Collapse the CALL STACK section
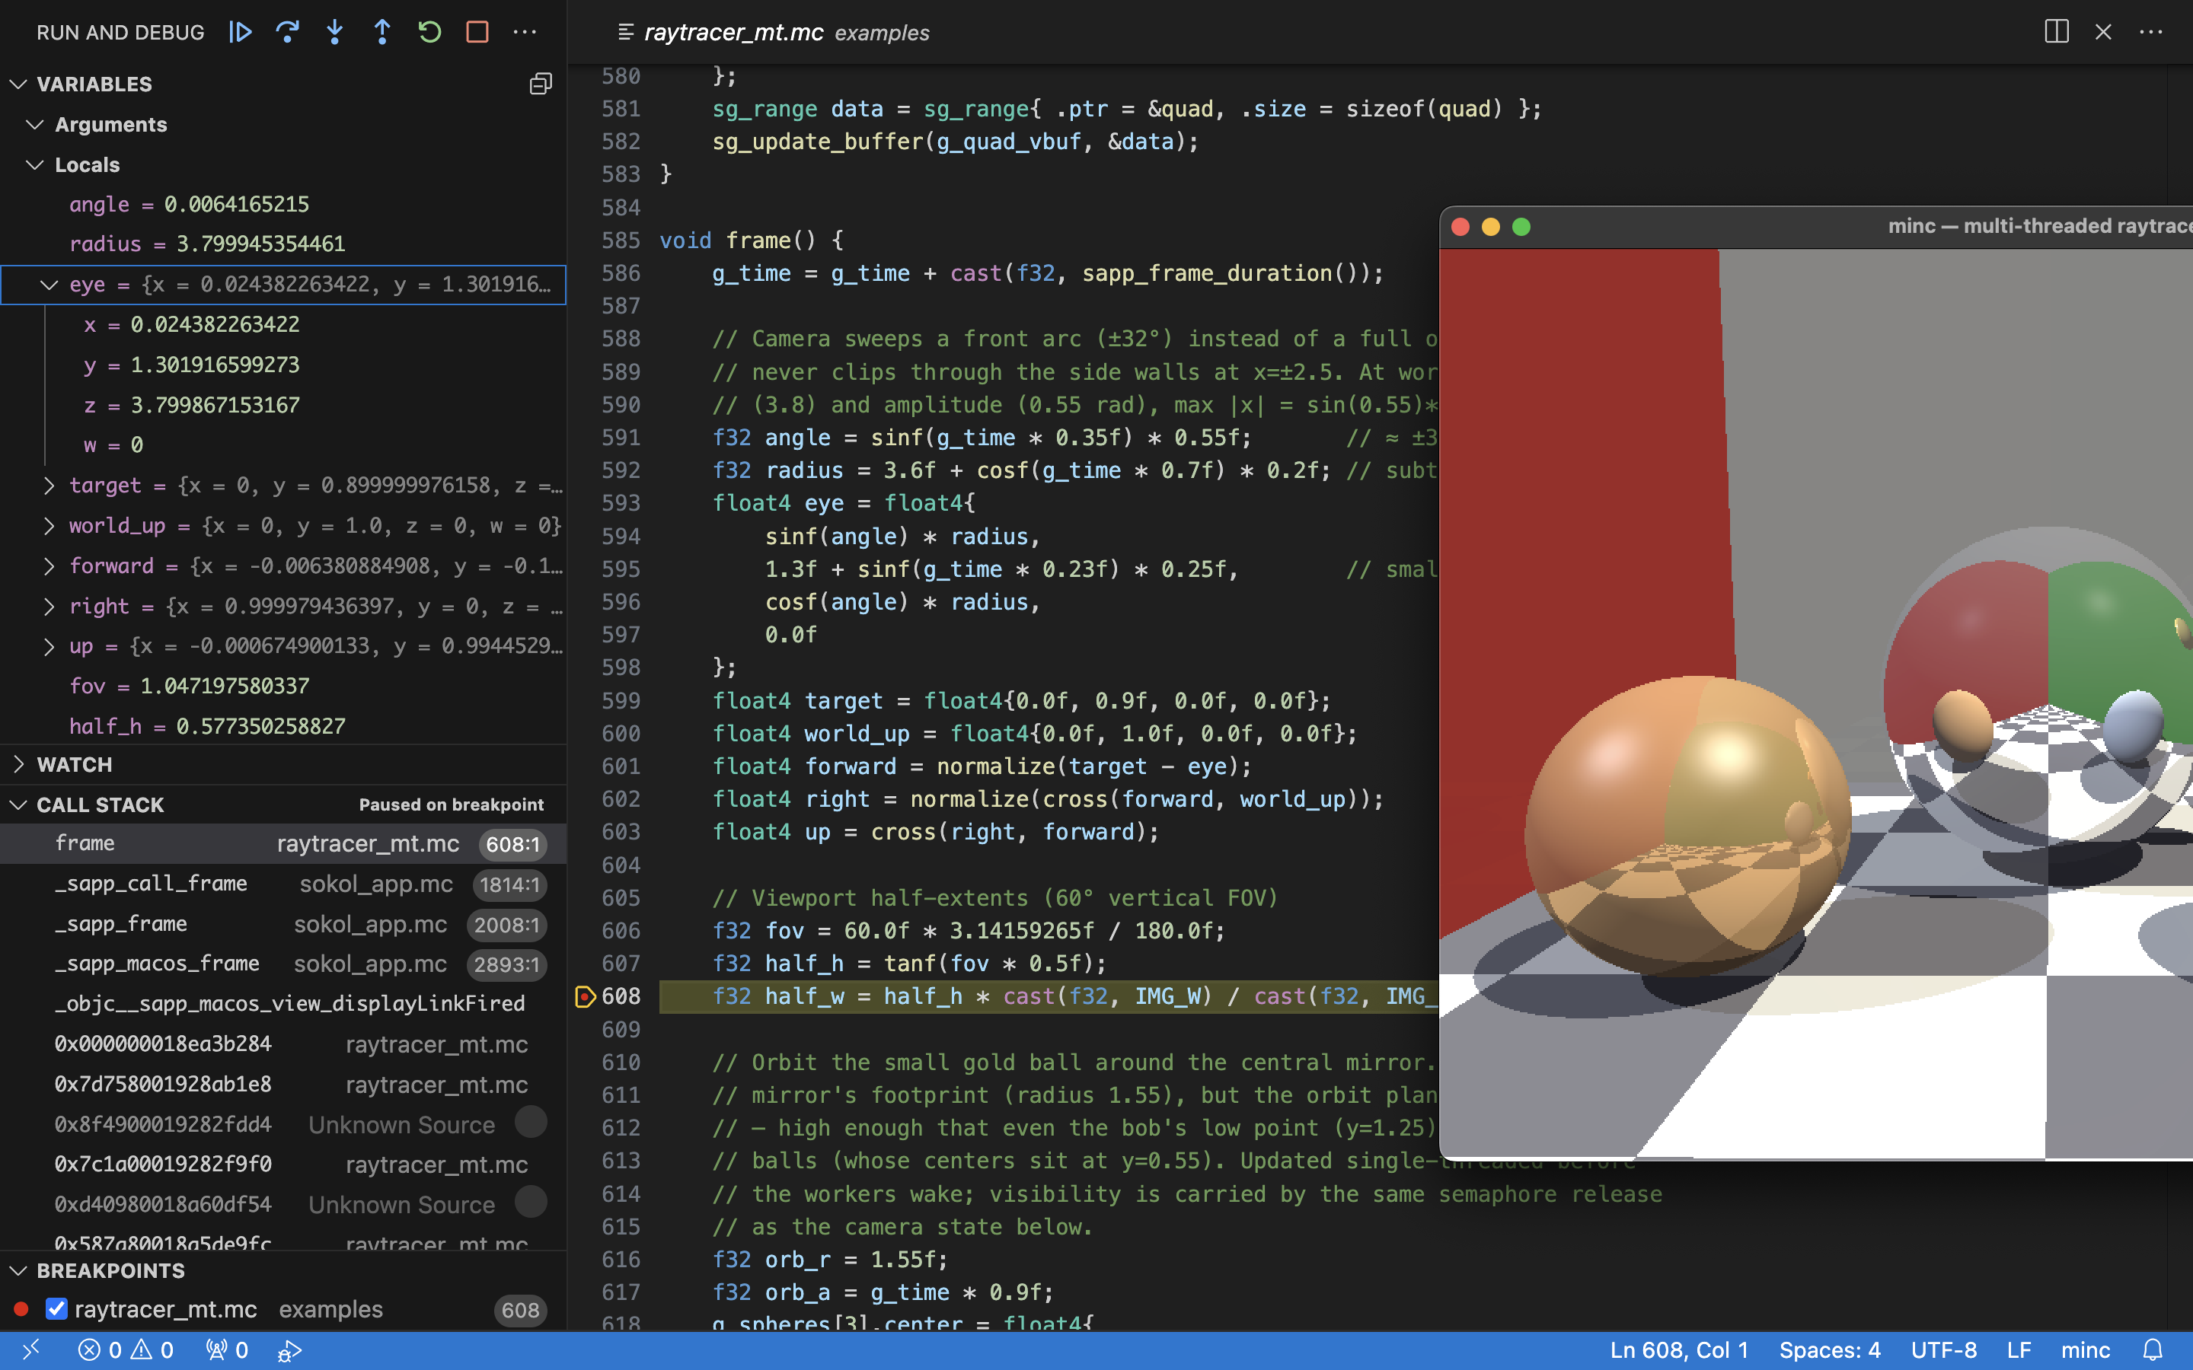 (18, 804)
